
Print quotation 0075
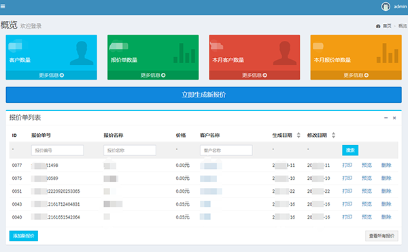click(x=347, y=178)
